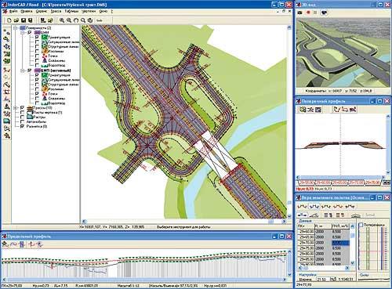Open the Файл menu

pyautogui.click(x=13, y=12)
